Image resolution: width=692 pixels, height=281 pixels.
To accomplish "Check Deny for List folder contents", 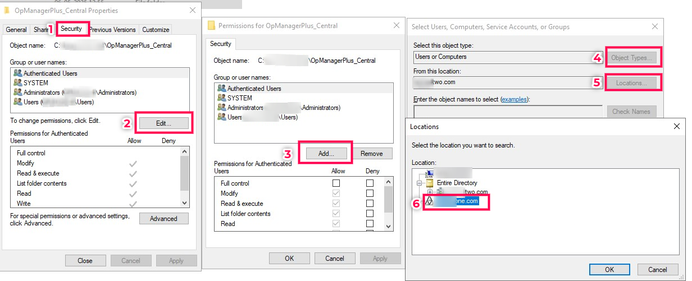I will click(x=370, y=214).
